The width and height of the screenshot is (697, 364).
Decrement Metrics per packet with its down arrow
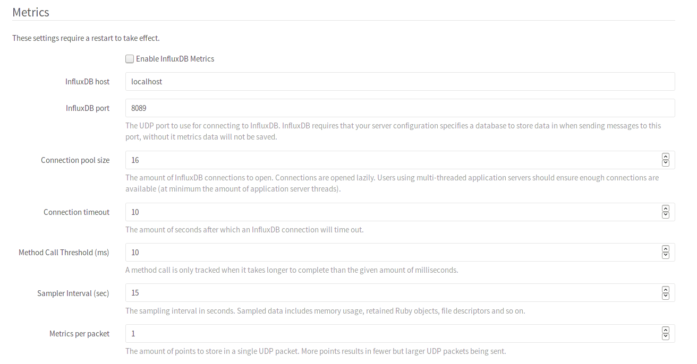665,336
